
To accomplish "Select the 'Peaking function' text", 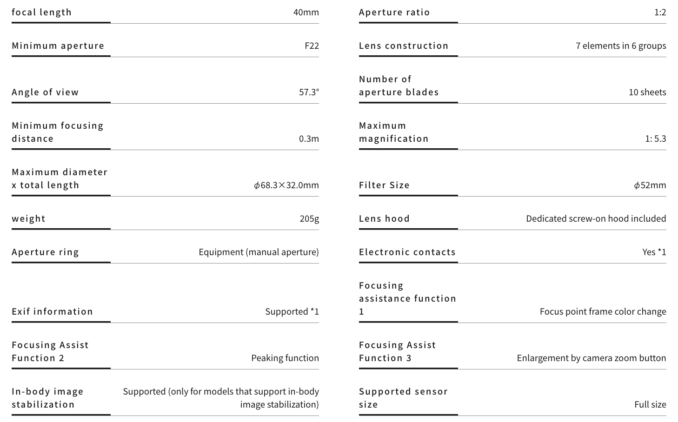I will click(285, 358).
